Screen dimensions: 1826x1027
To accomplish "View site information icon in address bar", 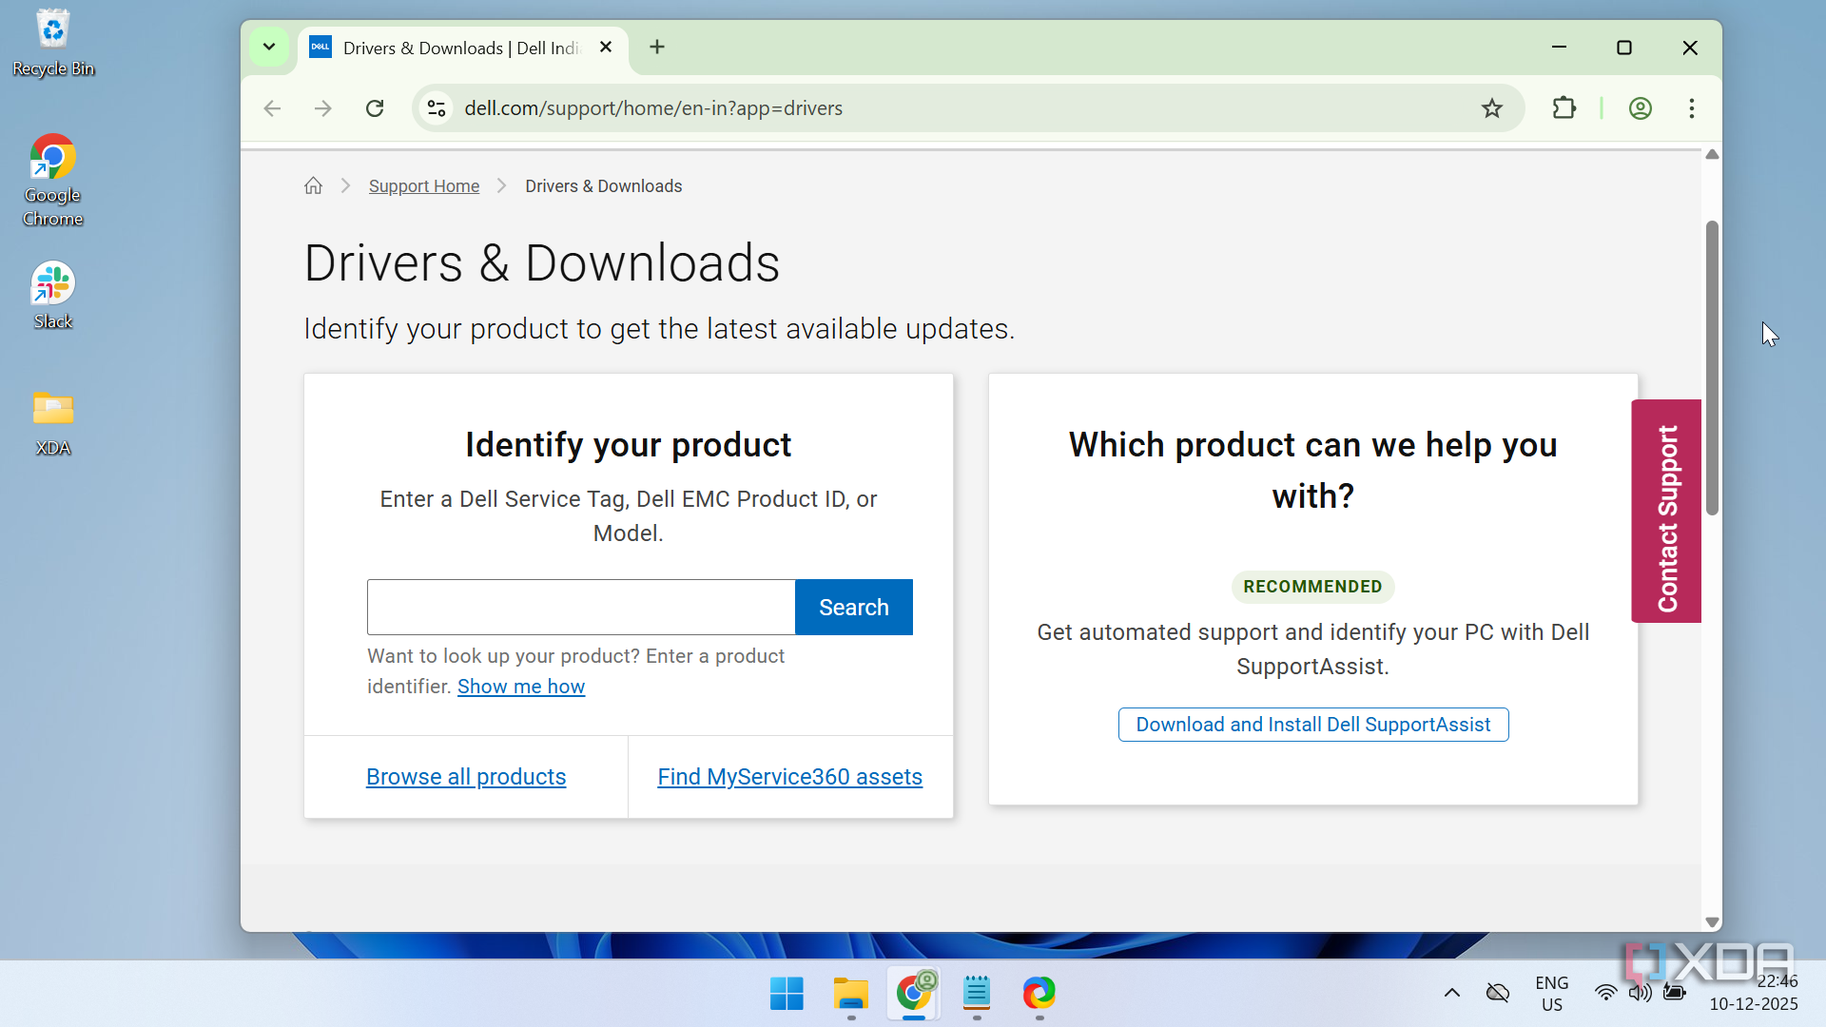I will click(x=437, y=108).
